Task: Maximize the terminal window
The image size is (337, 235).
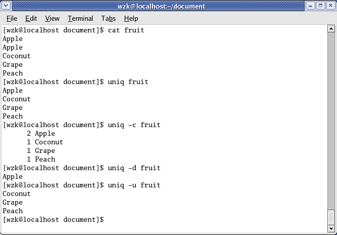Action: click(x=320, y=6)
